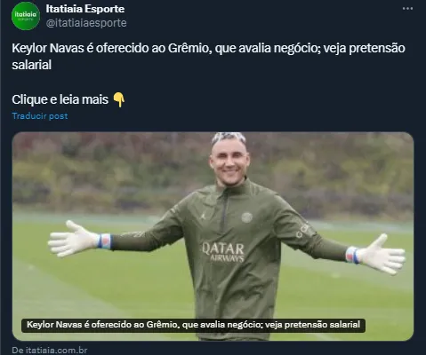426x355 pixels.
Task: Click the Traducir post link
Action: pyautogui.click(x=40, y=116)
